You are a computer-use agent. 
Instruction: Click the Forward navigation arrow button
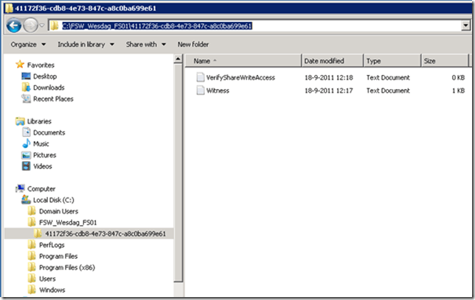click(30, 26)
